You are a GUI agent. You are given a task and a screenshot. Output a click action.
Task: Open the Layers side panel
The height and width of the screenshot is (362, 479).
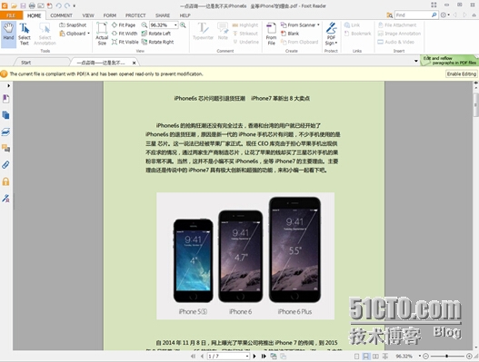5,132
